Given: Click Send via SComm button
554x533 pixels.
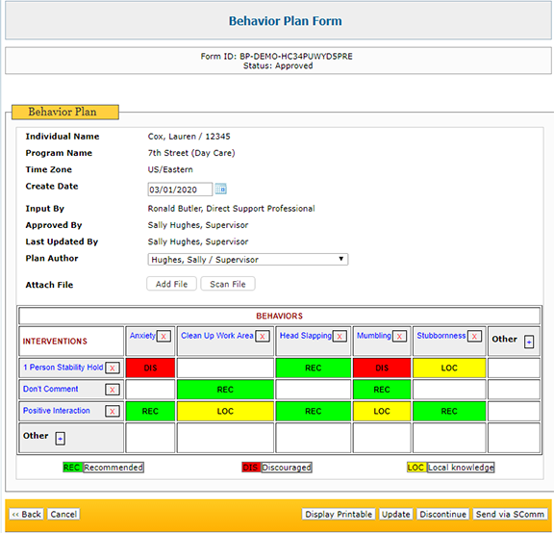Looking at the screenshot, I should (x=510, y=515).
